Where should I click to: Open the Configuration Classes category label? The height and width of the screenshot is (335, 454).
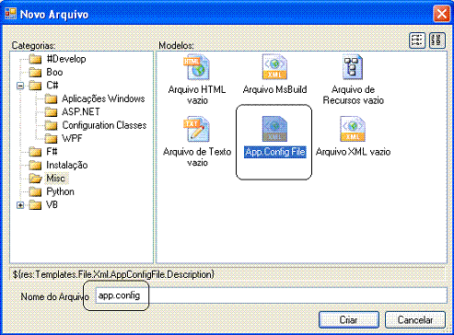(x=104, y=125)
